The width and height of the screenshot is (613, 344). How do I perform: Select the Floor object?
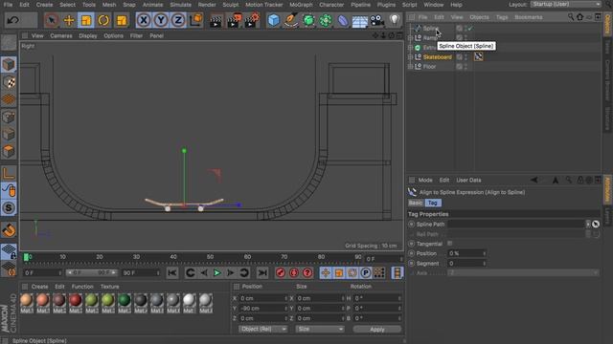[x=429, y=67]
